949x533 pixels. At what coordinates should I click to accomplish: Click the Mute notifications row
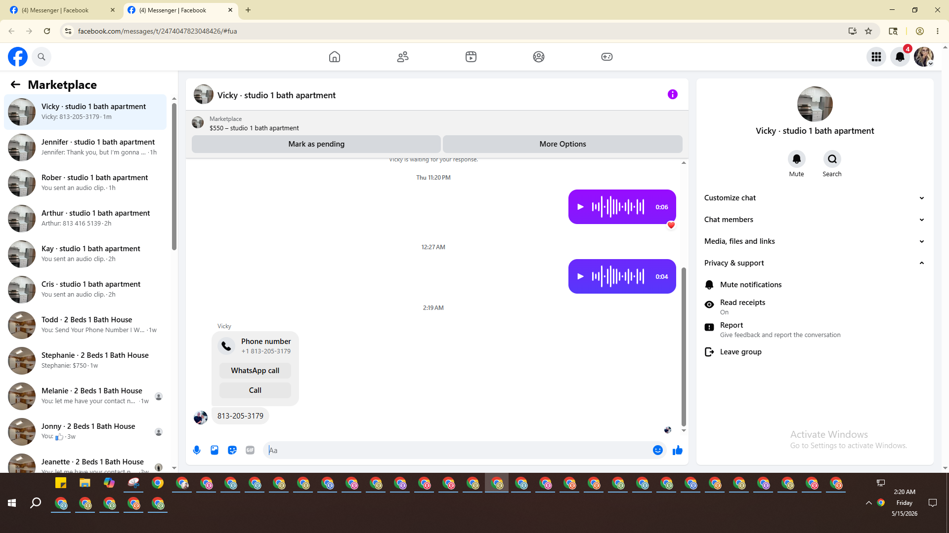tap(815, 285)
